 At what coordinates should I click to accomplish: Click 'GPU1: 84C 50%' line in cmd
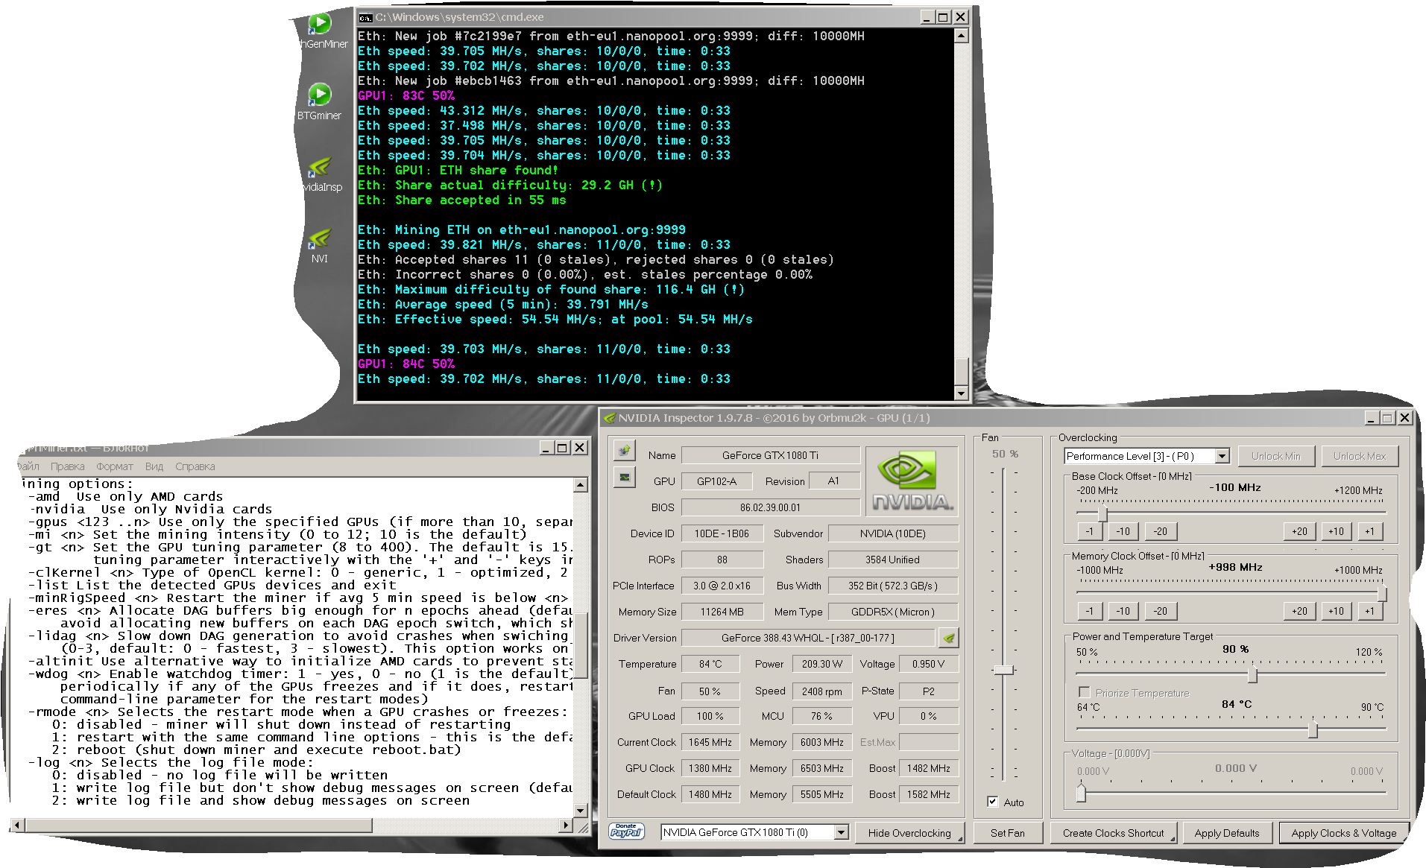coord(406,364)
